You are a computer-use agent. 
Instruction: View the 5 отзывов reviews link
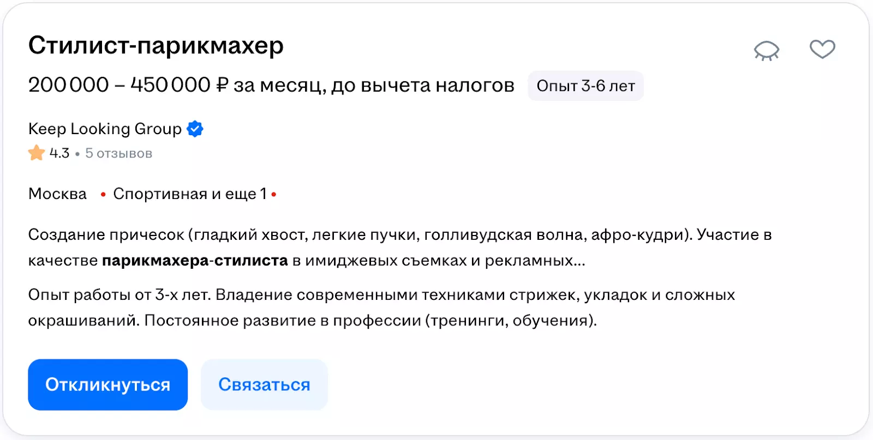click(118, 154)
